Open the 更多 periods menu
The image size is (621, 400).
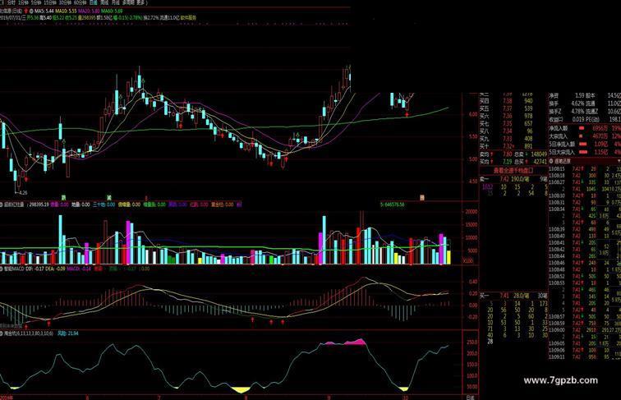[141, 2]
